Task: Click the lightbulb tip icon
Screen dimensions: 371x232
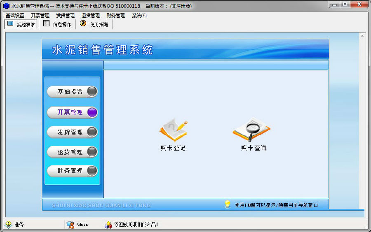Action: tap(227, 204)
